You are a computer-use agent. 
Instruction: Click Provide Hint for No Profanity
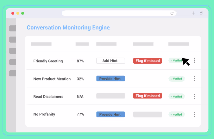(110, 114)
